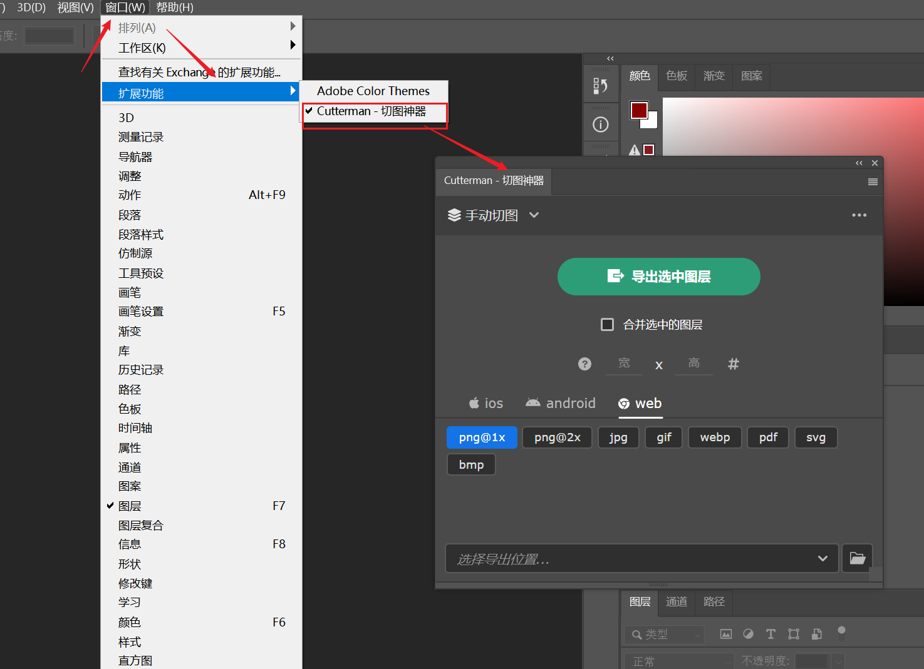The height and width of the screenshot is (669, 924).
Task: Click the 导出选中图层 export button
Action: (x=658, y=277)
